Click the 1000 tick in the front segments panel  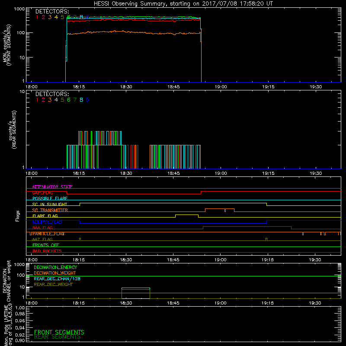tap(19, 9)
